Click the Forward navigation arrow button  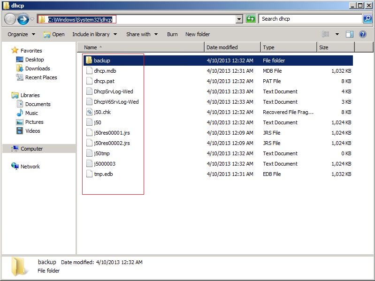23,19
